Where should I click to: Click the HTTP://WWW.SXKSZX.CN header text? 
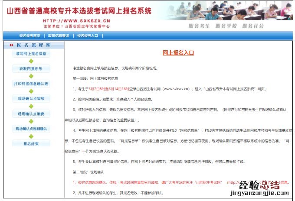(x=77, y=21)
